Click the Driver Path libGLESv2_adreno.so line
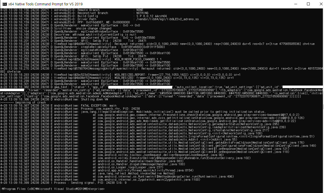324x193 pixels. click(99, 19)
